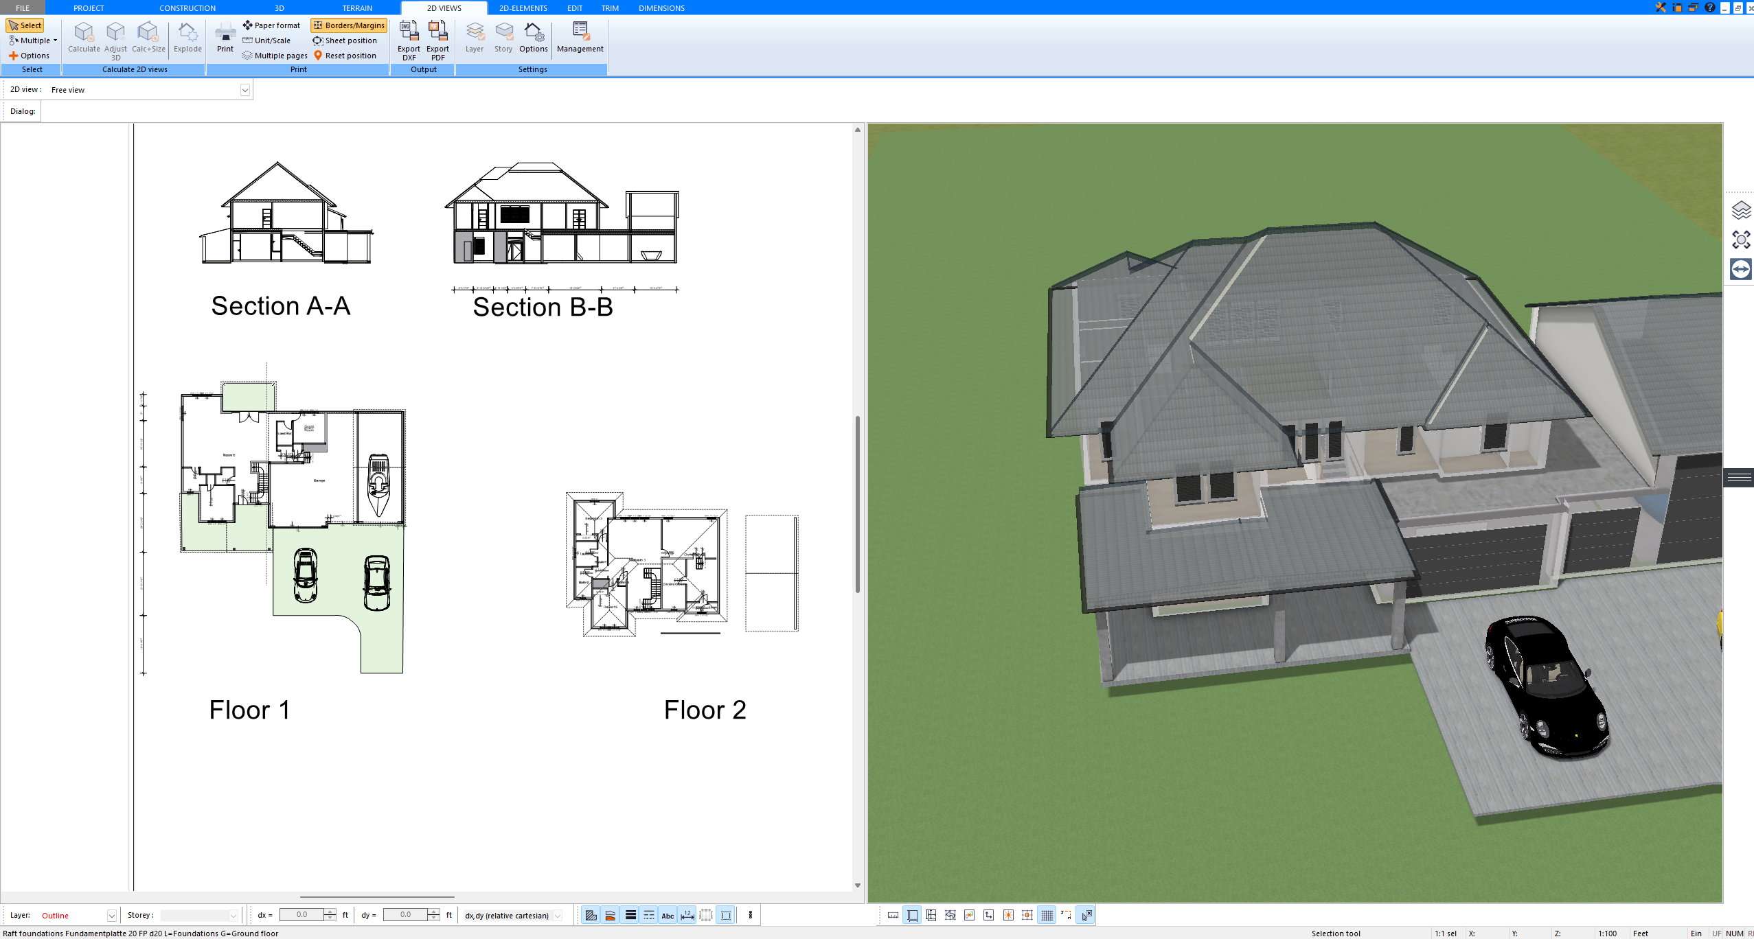The height and width of the screenshot is (939, 1754).
Task: Click the help question mark icon
Action: 1709,8
